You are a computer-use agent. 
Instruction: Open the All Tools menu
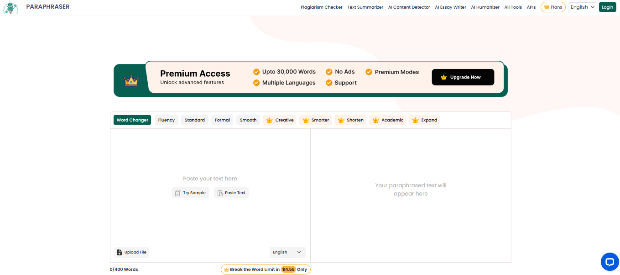click(513, 7)
